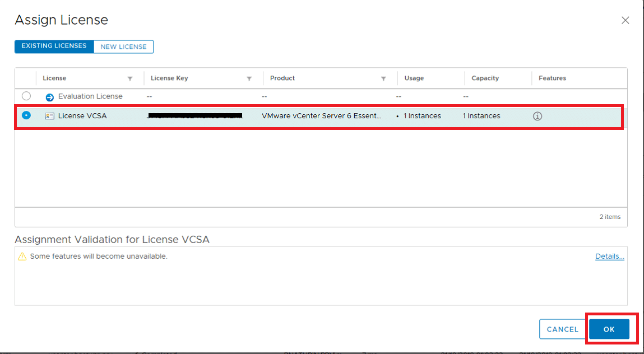Image resolution: width=644 pixels, height=354 pixels.
Task: Filter the License Key column
Action: pos(249,78)
